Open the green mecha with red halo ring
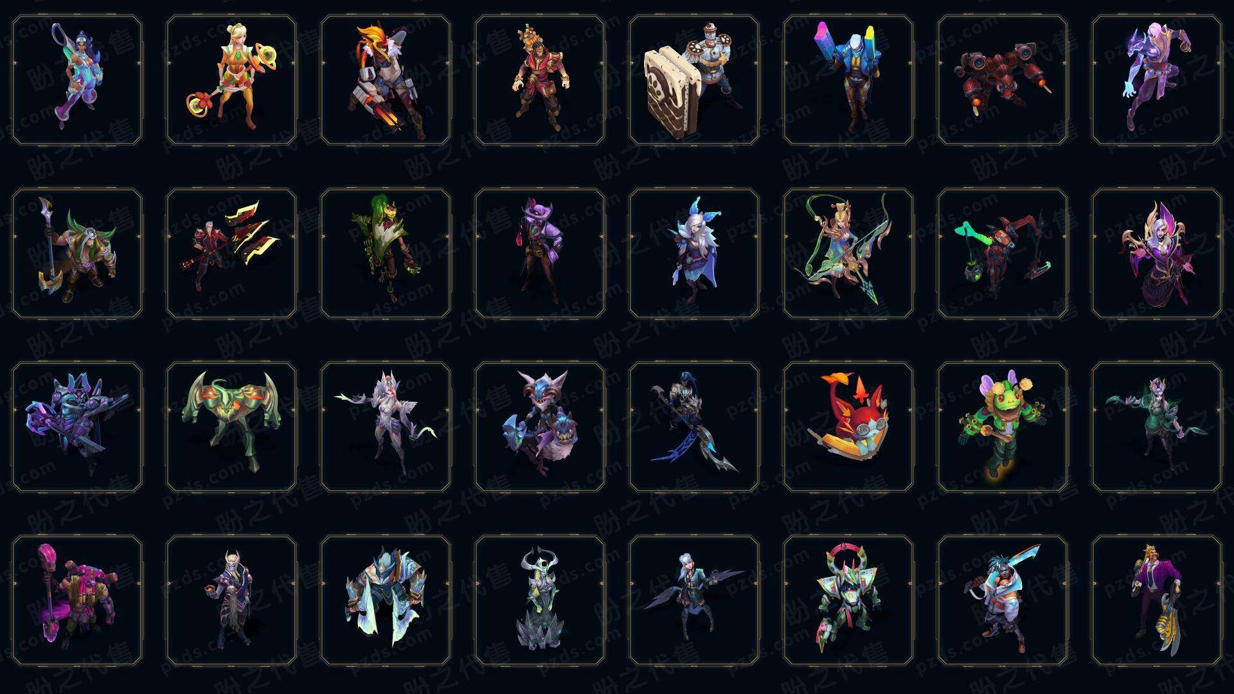 pos(848,600)
